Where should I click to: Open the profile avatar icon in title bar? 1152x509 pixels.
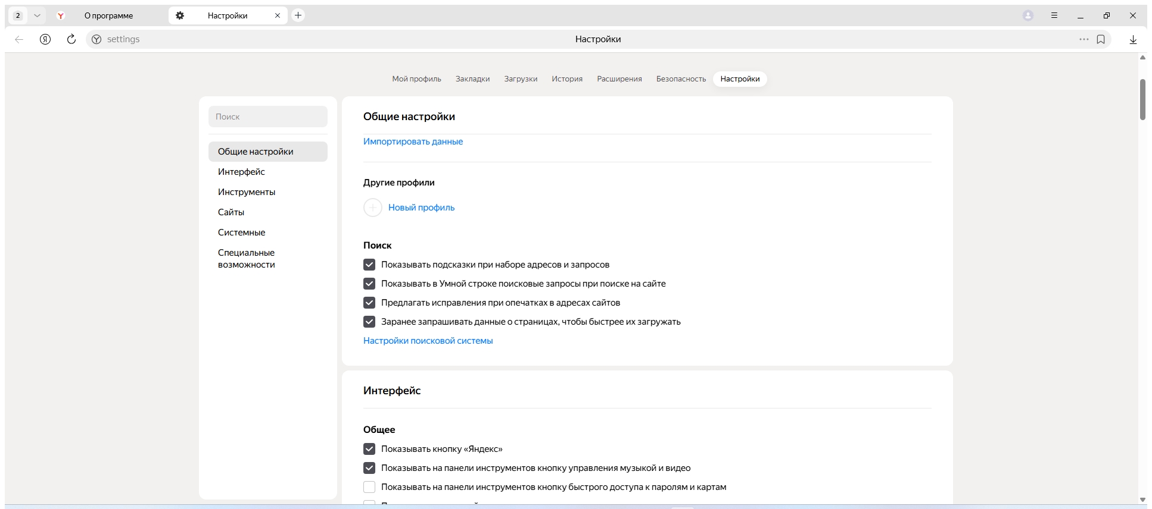(x=1028, y=15)
